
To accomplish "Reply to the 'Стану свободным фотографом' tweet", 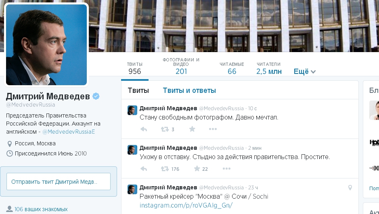I will click(x=144, y=129).
